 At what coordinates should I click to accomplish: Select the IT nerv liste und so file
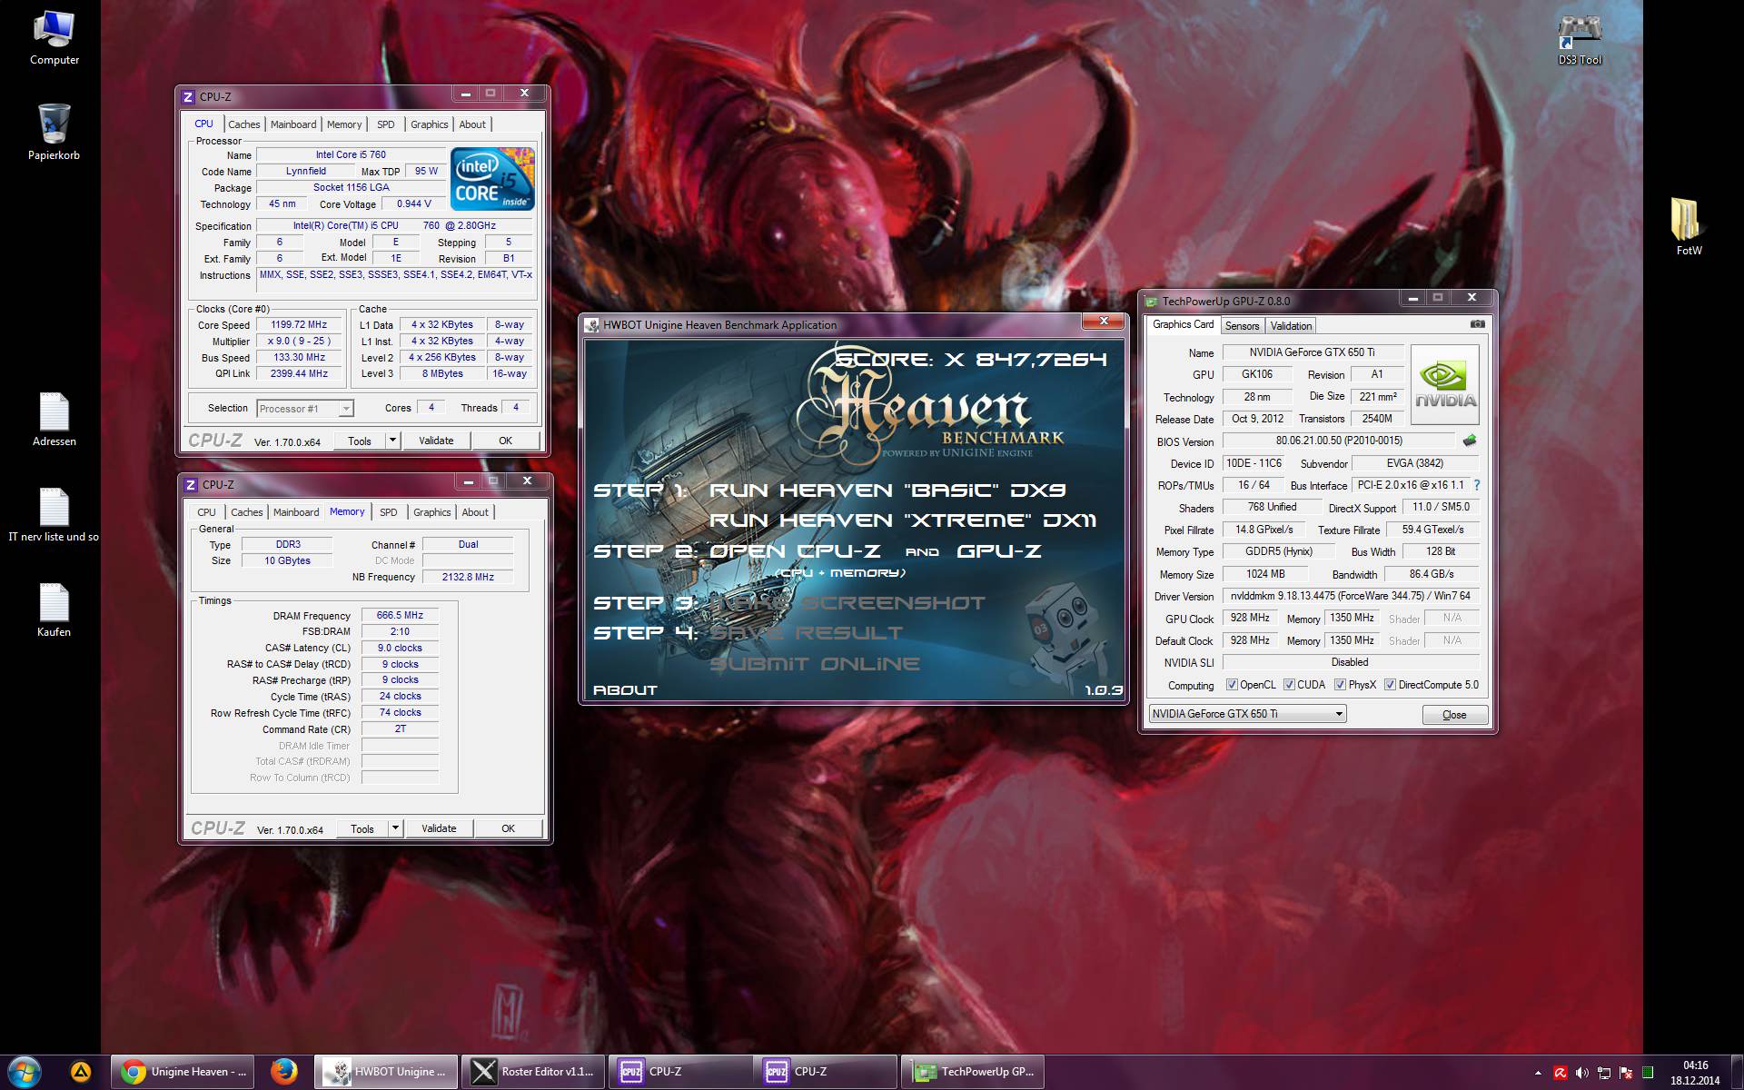click(54, 514)
